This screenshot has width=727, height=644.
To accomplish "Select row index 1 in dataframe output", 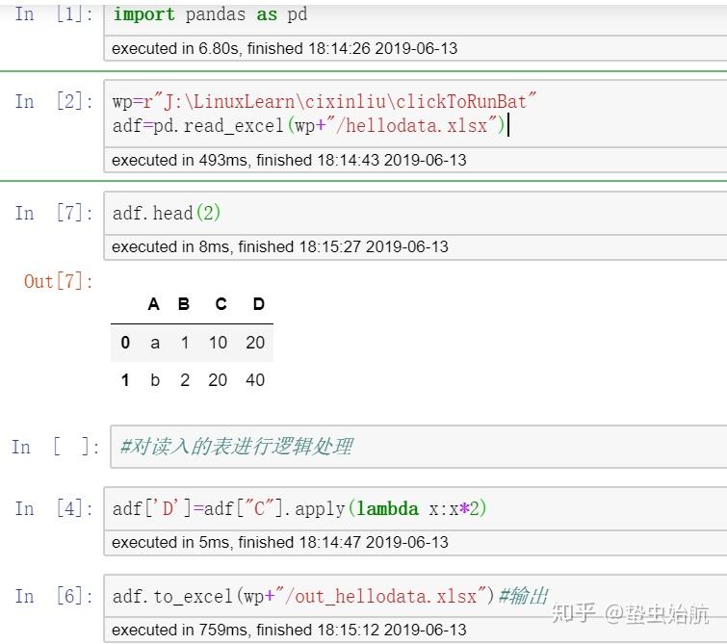I will pyautogui.click(x=125, y=380).
